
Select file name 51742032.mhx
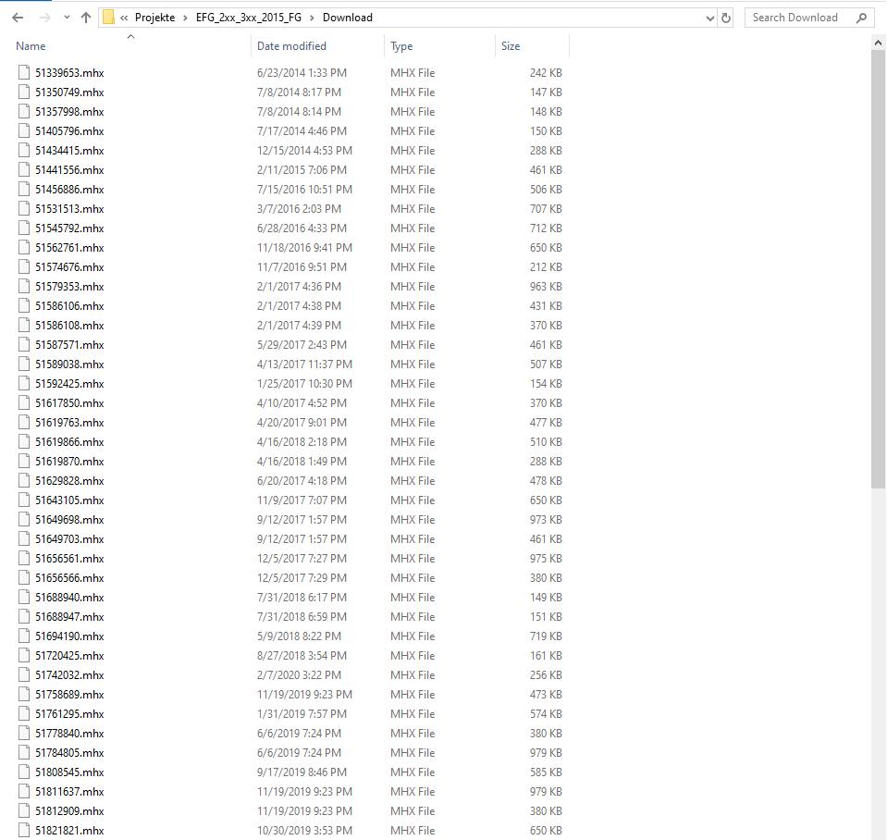(x=69, y=674)
